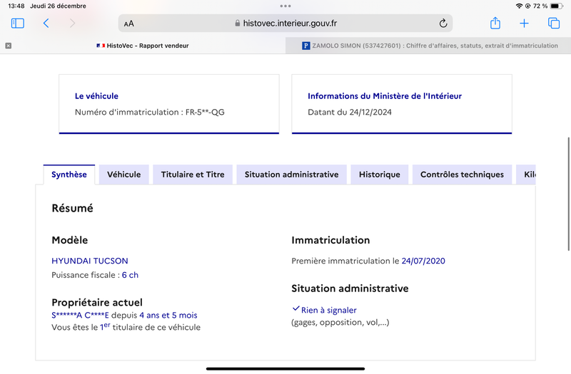Open the Contrôles techniques tab
Image resolution: width=571 pixels, height=374 pixels.
[x=462, y=175]
